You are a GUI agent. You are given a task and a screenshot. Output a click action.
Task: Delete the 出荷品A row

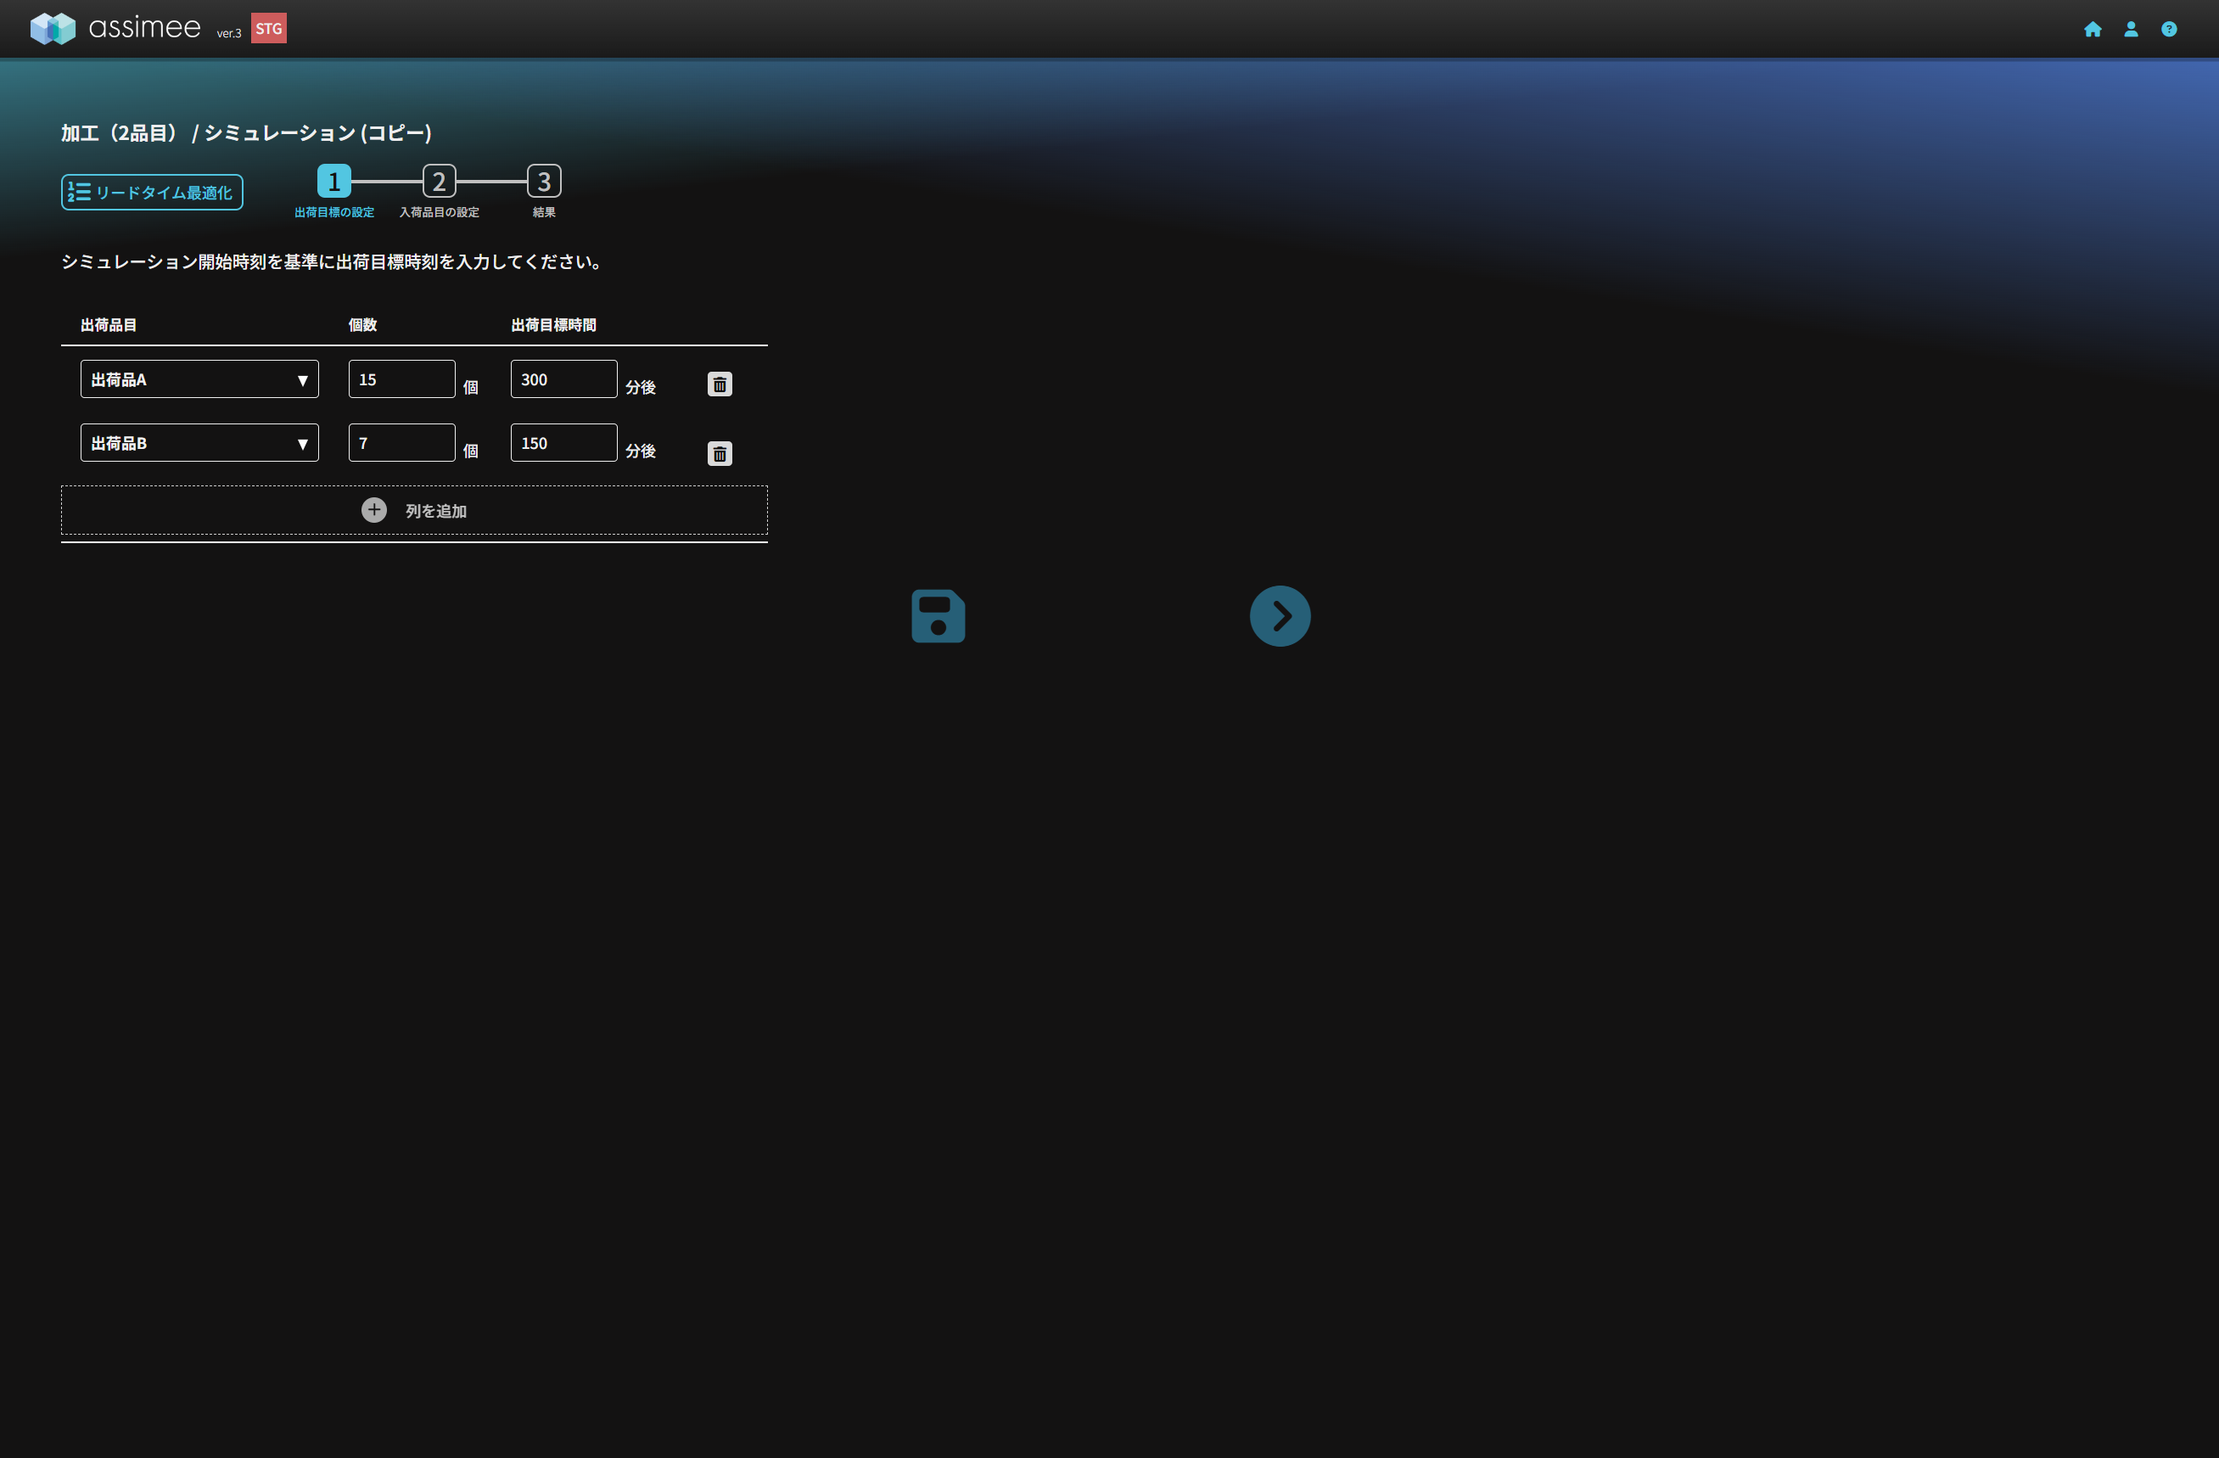point(719,384)
